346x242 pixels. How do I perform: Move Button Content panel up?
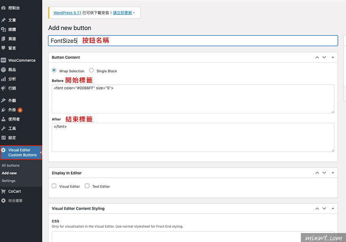click(317, 57)
